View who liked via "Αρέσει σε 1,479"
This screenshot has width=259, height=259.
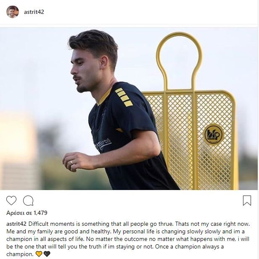coord(27,213)
